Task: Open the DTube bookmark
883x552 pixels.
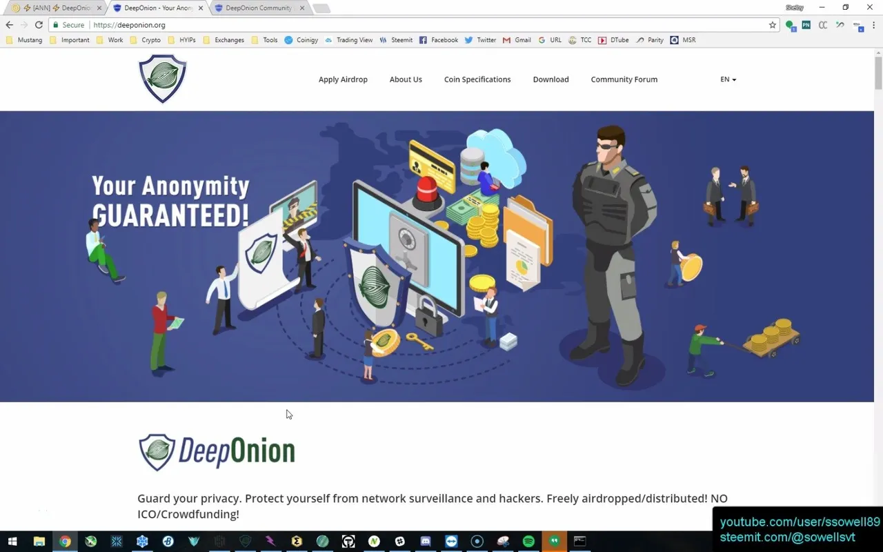Action: click(x=613, y=40)
